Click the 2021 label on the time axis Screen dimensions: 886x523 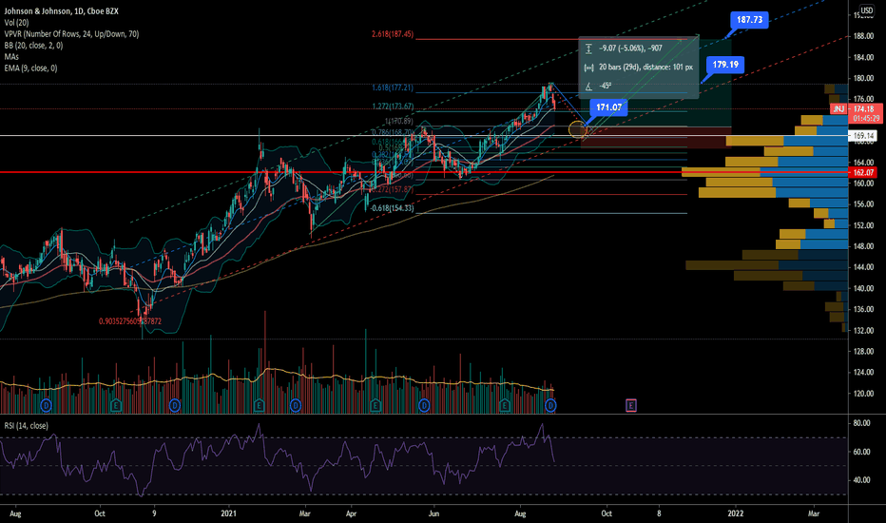click(228, 513)
